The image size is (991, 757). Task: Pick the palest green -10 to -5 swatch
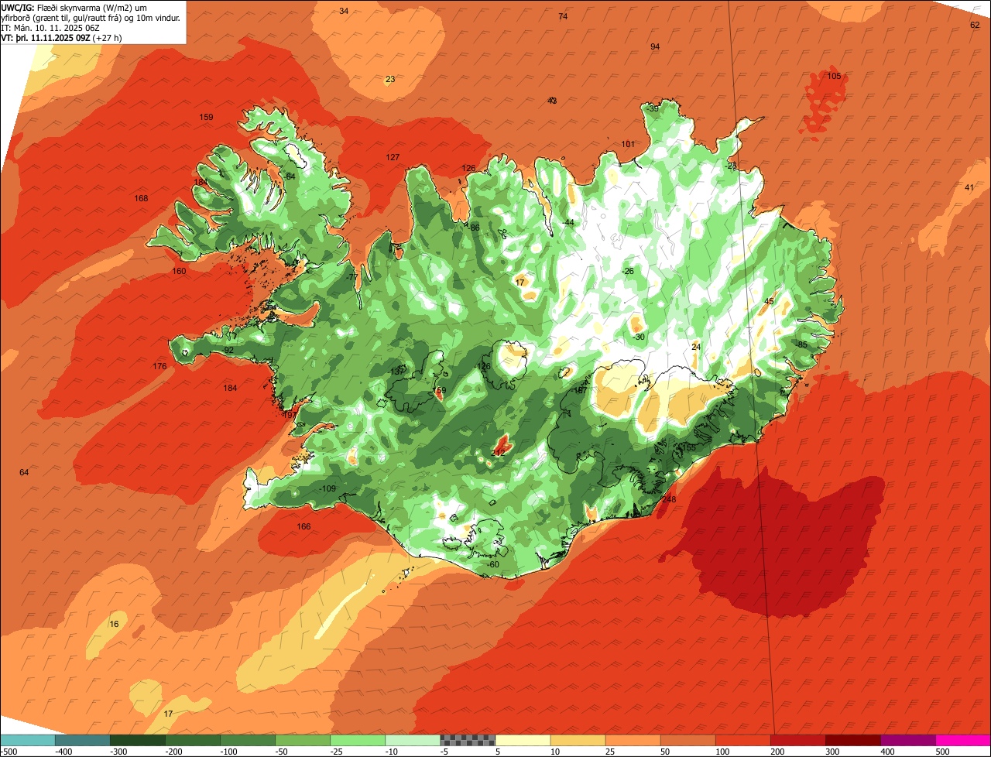tap(413, 740)
